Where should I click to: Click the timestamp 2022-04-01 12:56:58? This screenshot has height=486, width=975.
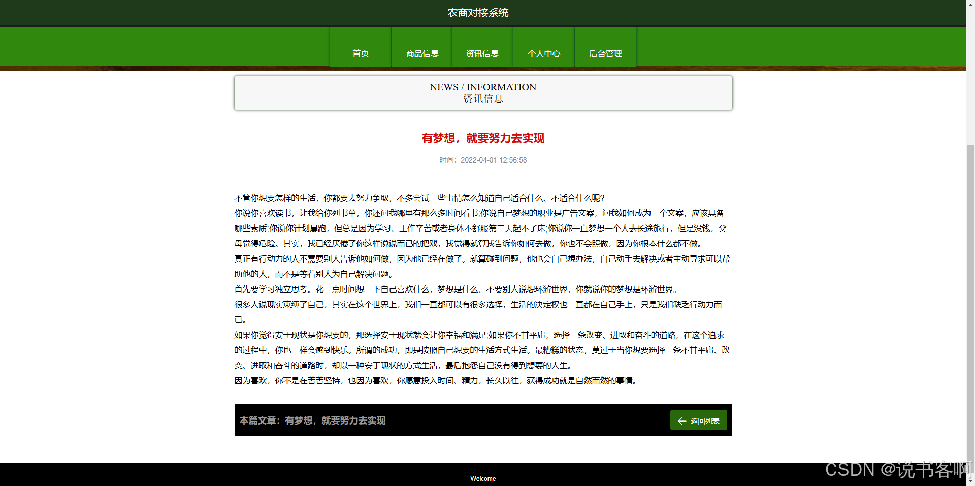(x=494, y=160)
